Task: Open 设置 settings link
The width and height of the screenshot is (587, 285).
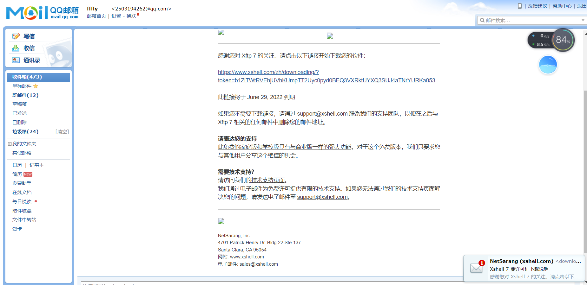Action: (x=116, y=16)
